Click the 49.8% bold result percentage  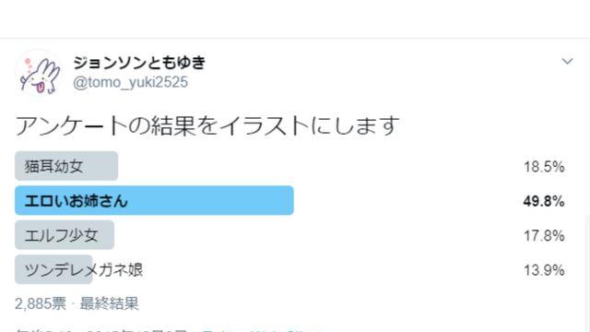tap(544, 201)
